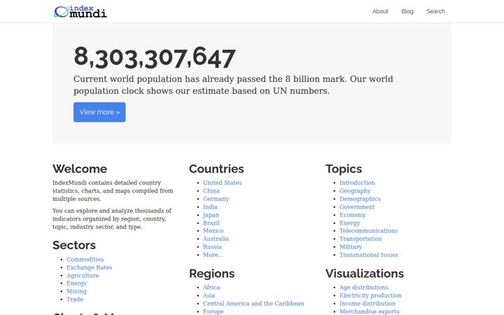Open the Government topic
504x315 pixels.
[x=357, y=206]
